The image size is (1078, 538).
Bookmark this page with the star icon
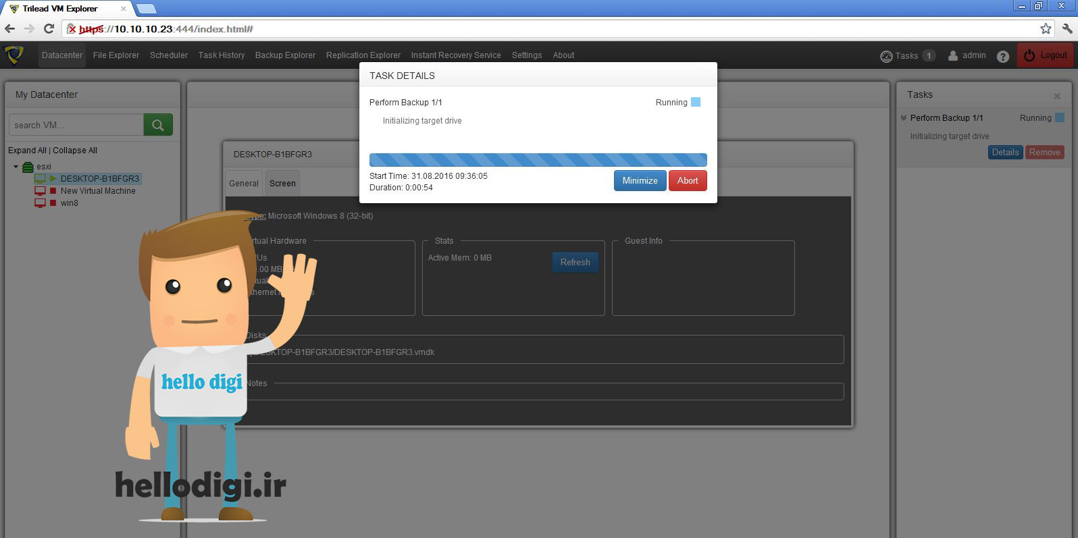[1046, 28]
